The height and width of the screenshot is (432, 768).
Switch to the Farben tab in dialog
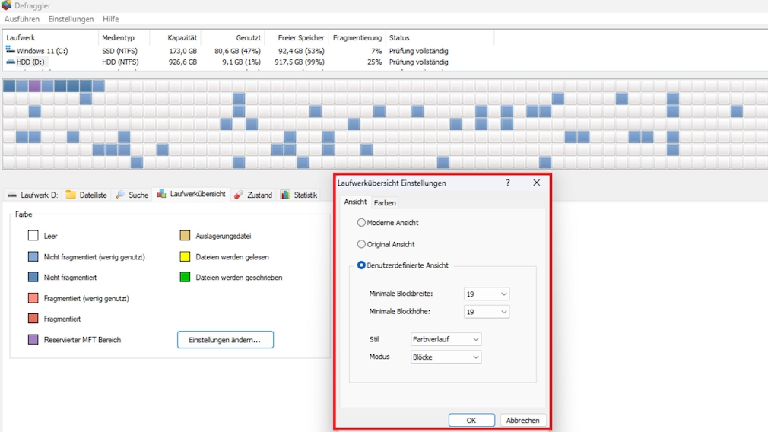coord(385,203)
